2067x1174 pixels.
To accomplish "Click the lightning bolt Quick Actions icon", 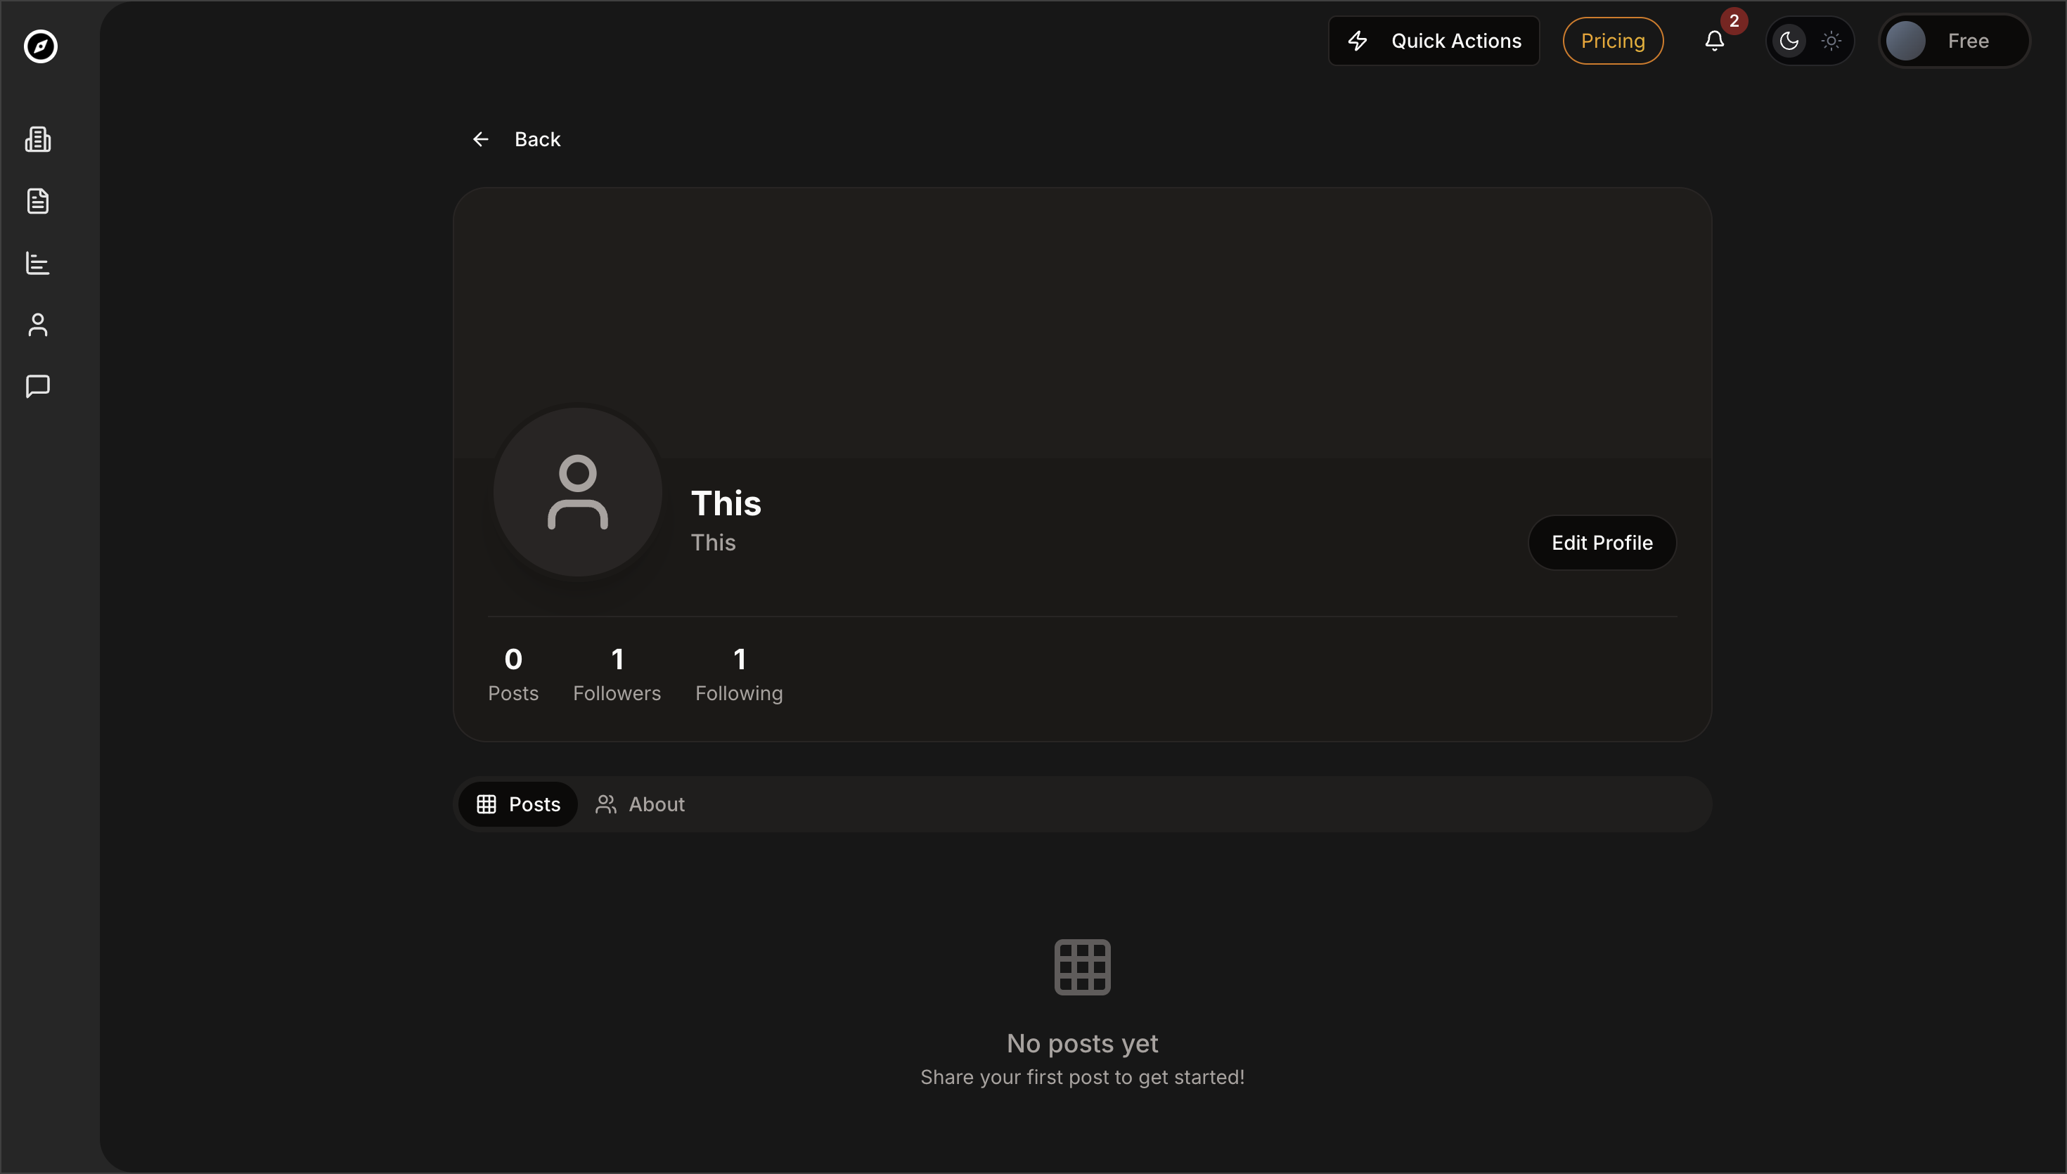I will pos(1358,41).
